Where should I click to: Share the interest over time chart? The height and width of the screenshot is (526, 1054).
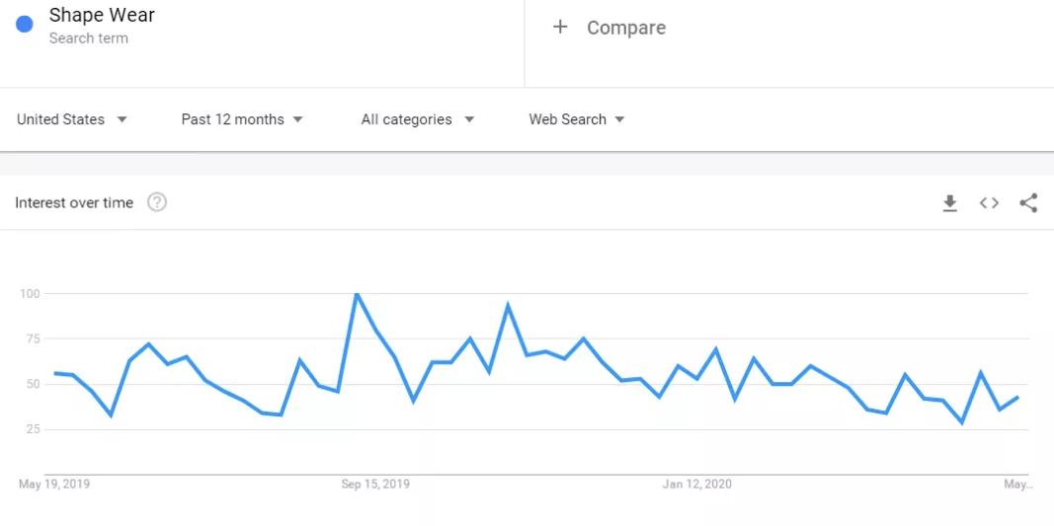click(1028, 203)
